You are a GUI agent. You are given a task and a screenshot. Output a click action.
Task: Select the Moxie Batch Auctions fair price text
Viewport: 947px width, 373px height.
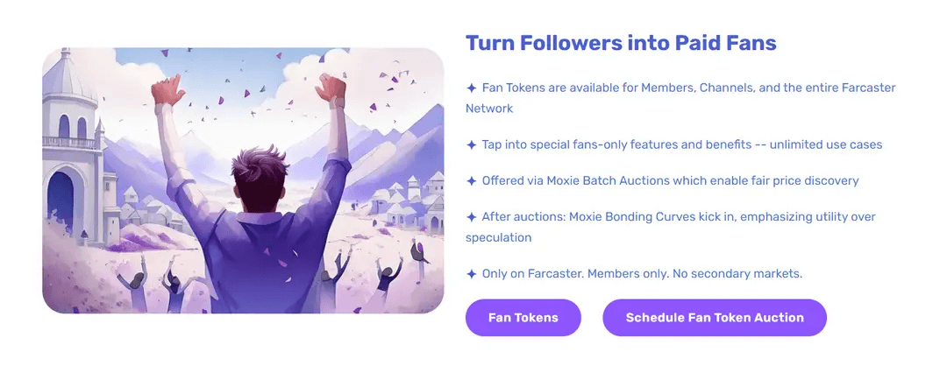671,181
